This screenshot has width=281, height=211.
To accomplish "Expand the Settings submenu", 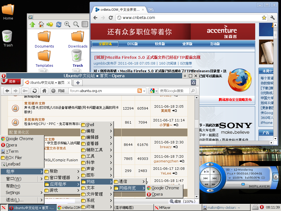I will pyautogui.click(x=22, y=193).
